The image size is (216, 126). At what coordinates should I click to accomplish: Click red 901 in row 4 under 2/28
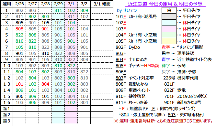pyautogui.click(x=45, y=29)
